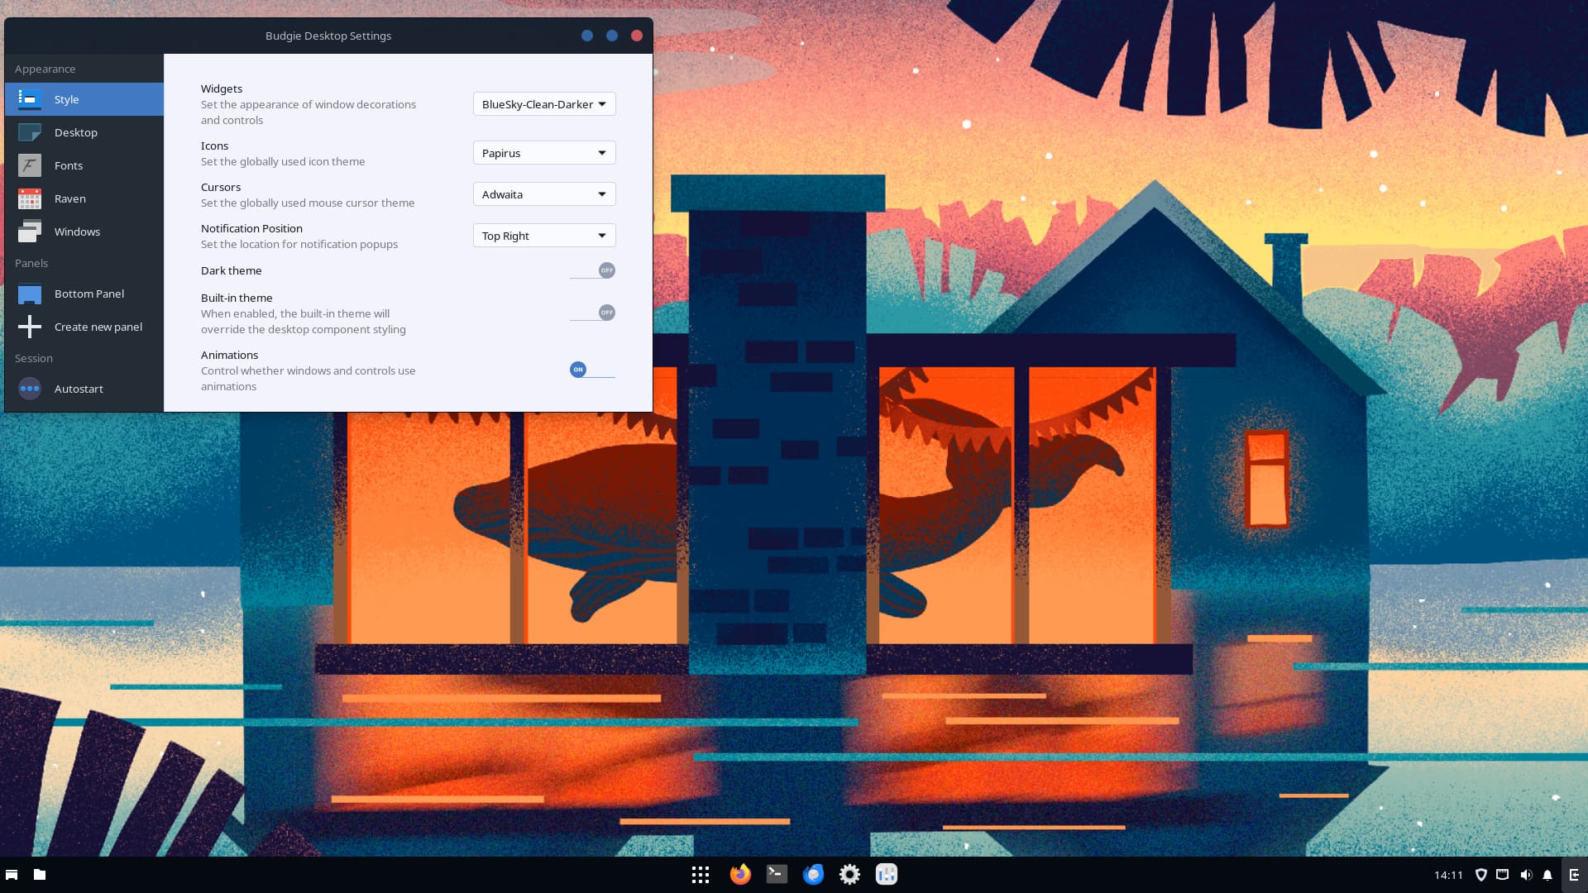Go to the Autostart section

coord(79,389)
